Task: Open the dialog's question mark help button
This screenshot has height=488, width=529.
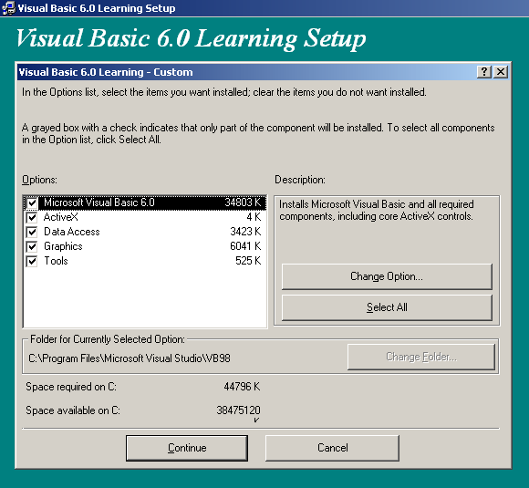Action: tap(484, 72)
